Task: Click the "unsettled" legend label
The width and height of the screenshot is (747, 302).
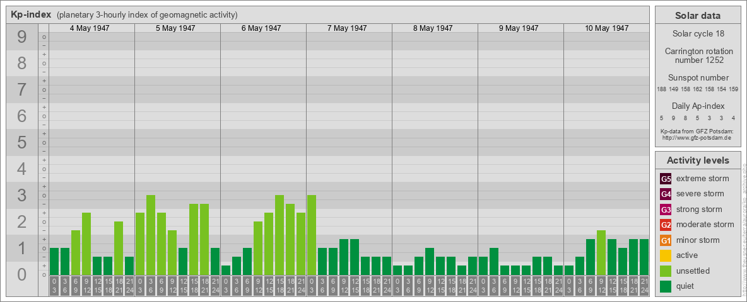Action: 693,271
